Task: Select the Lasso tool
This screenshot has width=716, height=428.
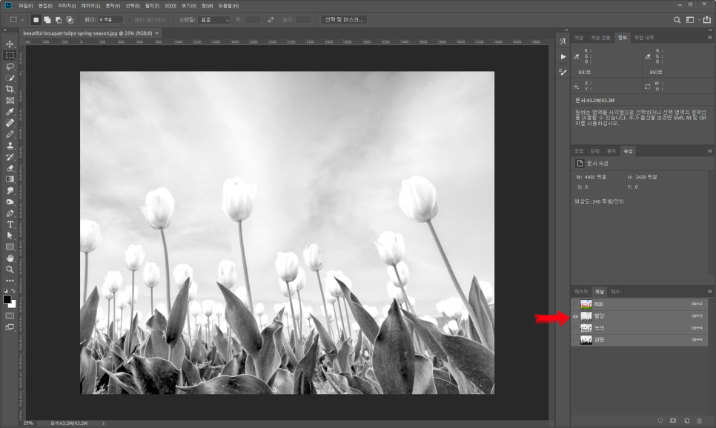Action: click(10, 66)
